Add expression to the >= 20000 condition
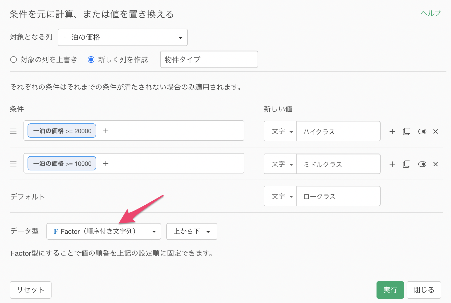Screen dimensions: 451x303 (106, 131)
